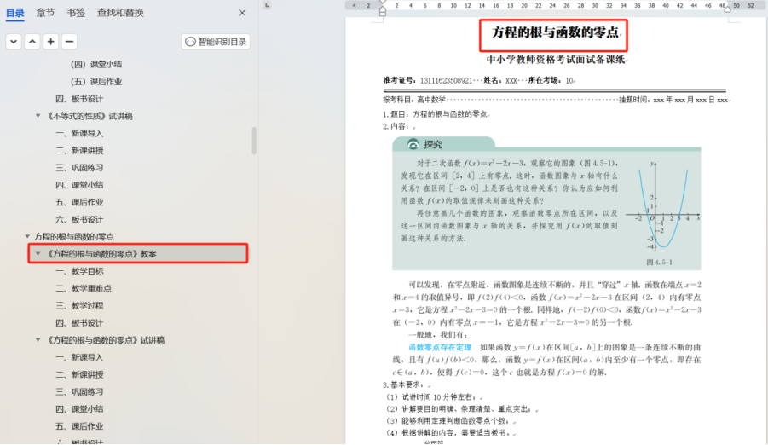This screenshot has height=445, width=768.
Task: Close the navigation pane with the X icon
Action: point(242,13)
